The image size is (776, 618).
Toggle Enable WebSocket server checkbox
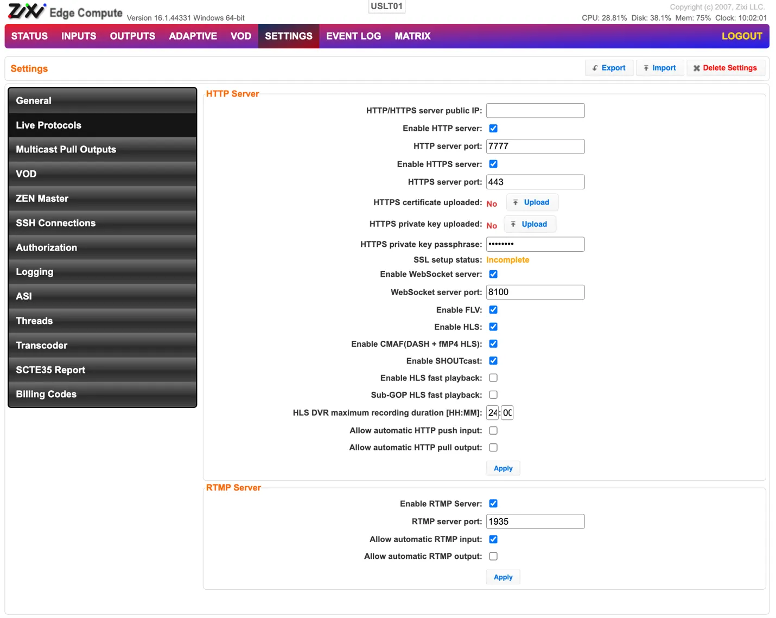click(493, 274)
